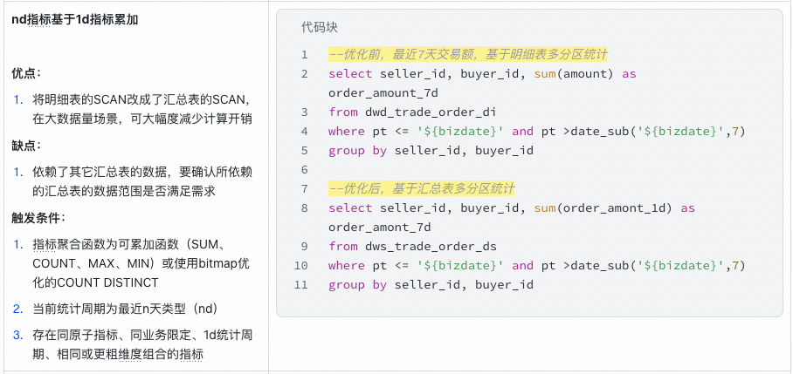The height and width of the screenshot is (374, 793).
Task: Click line number 6 of the code block
Action: (305, 170)
